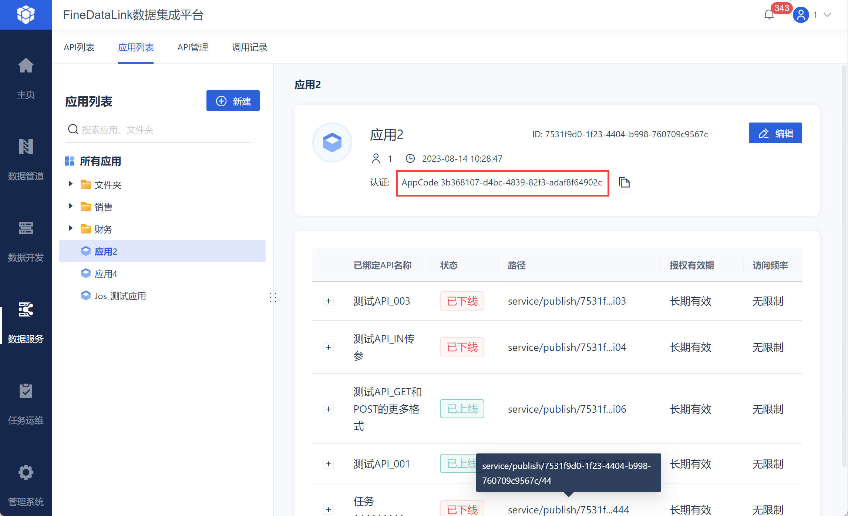This screenshot has height=516, width=848.
Task: Expand the 测试API_001 row with plus
Action: pyautogui.click(x=328, y=464)
